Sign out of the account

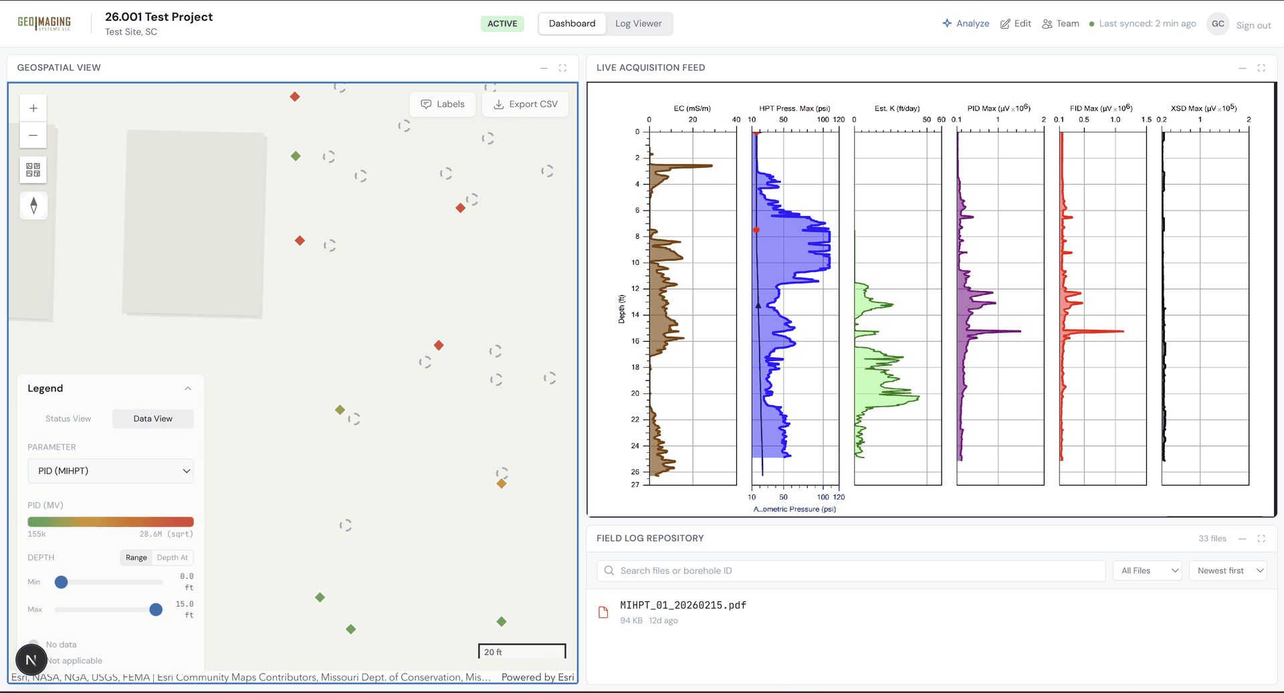(1254, 25)
